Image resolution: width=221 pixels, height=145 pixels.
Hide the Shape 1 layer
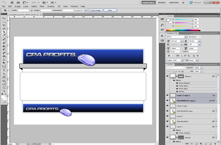167,76
